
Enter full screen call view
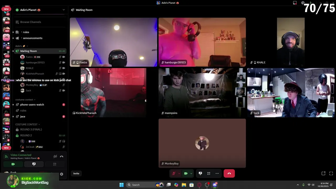(331, 174)
